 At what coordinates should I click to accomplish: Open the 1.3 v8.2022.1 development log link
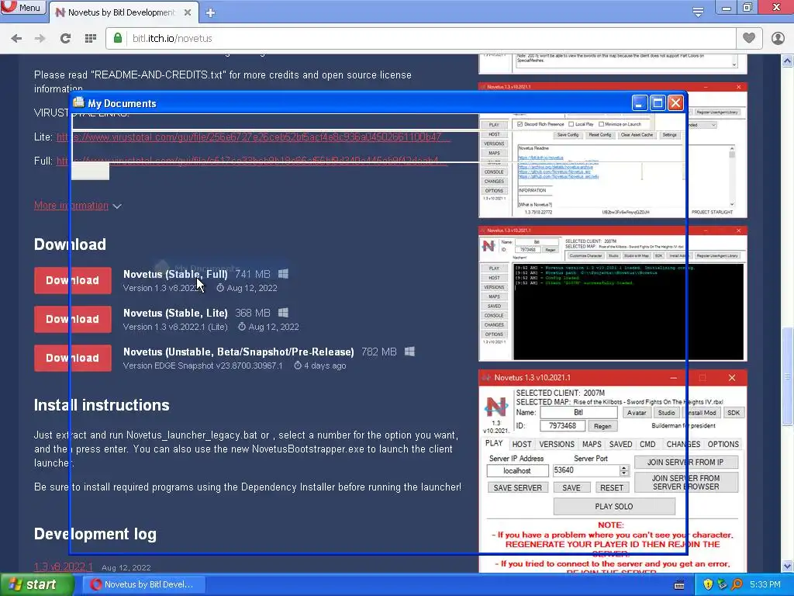pos(64,567)
